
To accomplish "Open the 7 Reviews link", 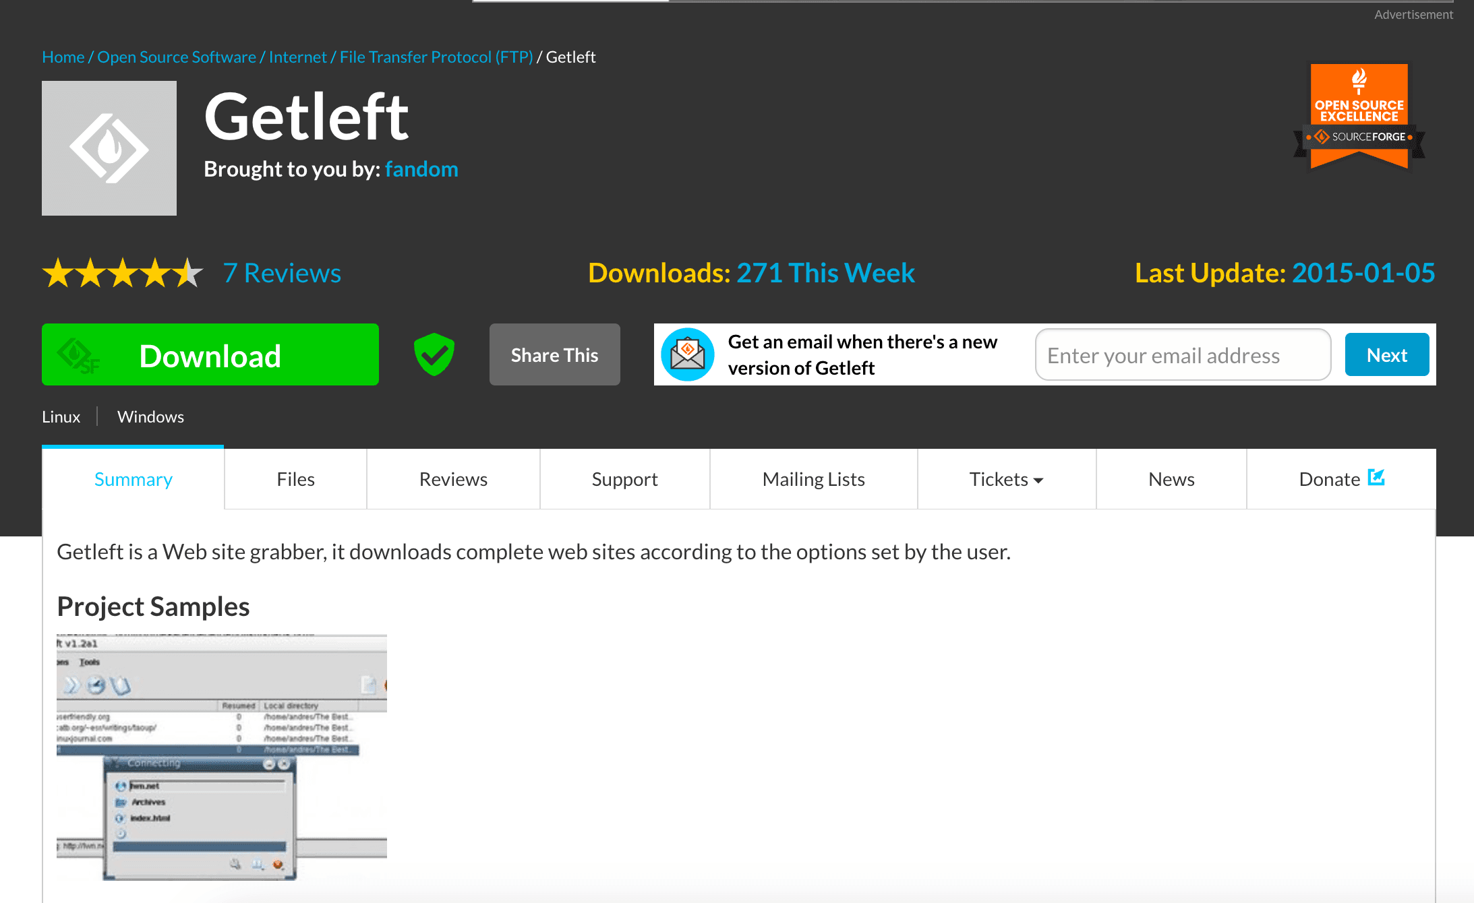I will coord(283,273).
